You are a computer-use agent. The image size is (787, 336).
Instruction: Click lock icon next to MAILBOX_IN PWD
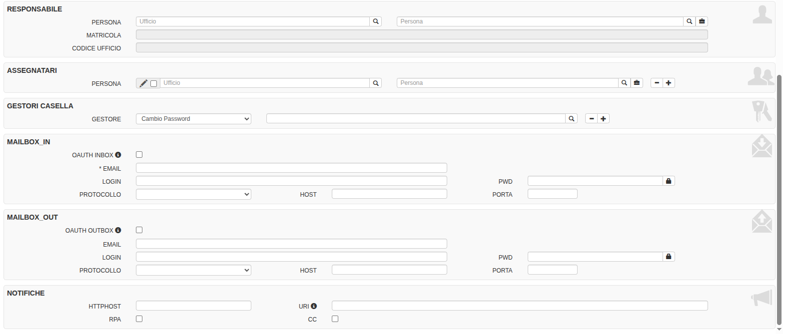pyautogui.click(x=669, y=181)
